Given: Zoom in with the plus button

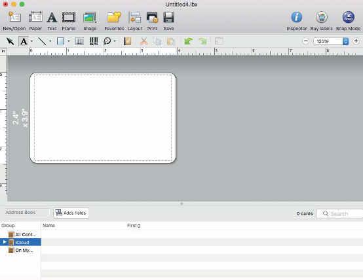Looking at the screenshot, I should tap(356, 41).
